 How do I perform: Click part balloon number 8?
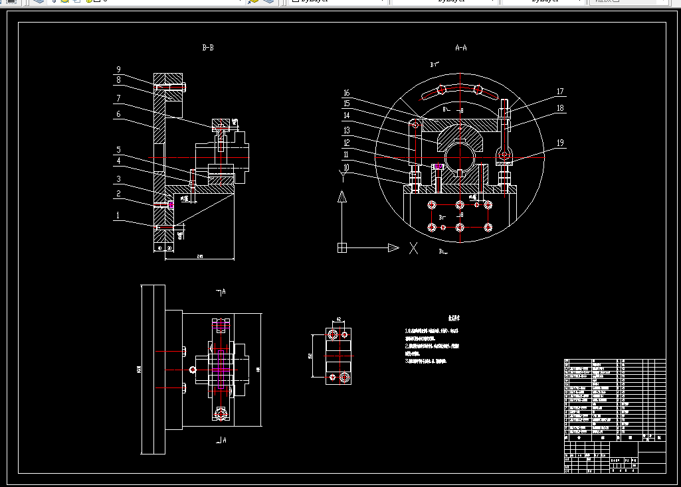click(x=118, y=80)
